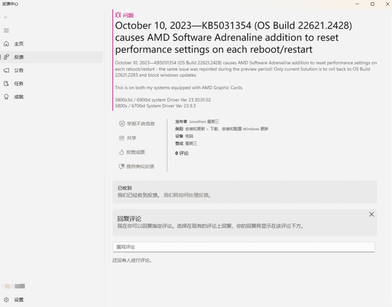Screen dimensions: 392x307
Task: Click the 共享 button label
Action: [131, 138]
